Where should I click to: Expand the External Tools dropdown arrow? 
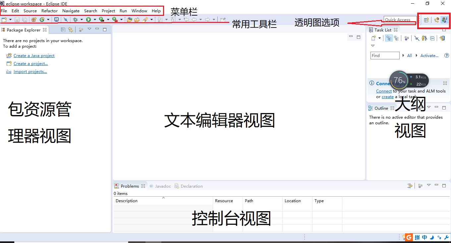pos(121,20)
